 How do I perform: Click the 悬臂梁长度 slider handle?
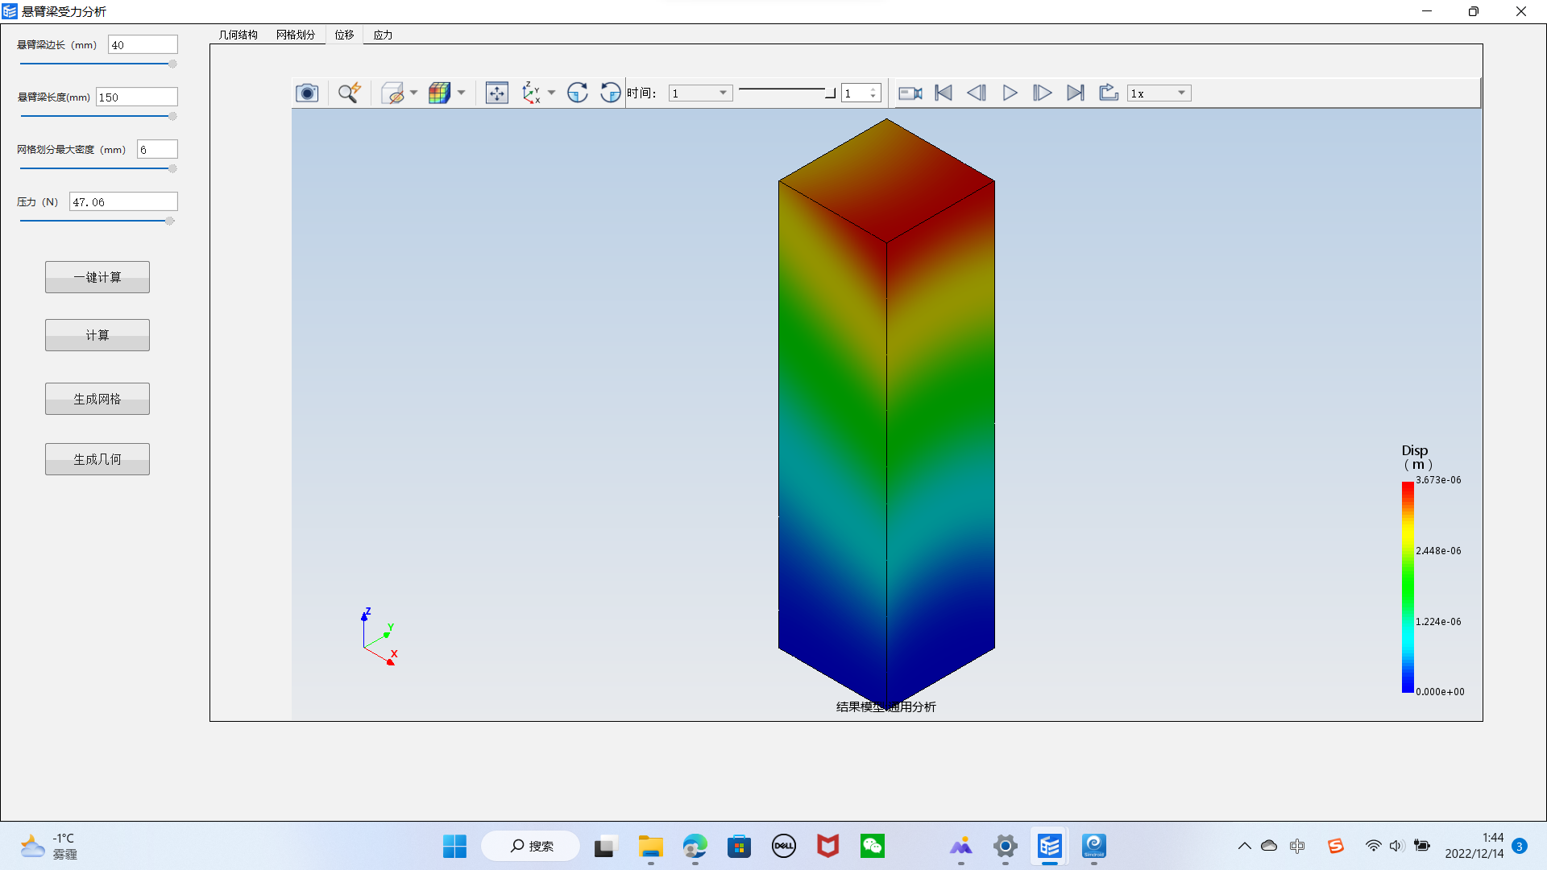pyautogui.click(x=172, y=116)
